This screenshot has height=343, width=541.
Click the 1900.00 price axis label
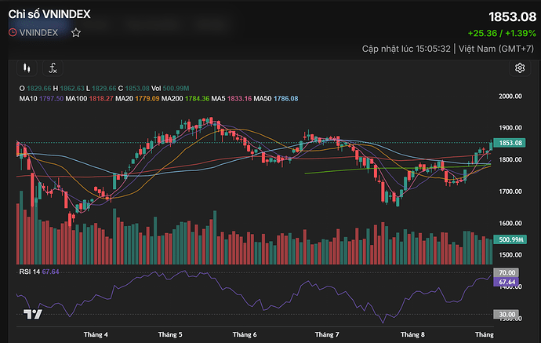(510, 128)
